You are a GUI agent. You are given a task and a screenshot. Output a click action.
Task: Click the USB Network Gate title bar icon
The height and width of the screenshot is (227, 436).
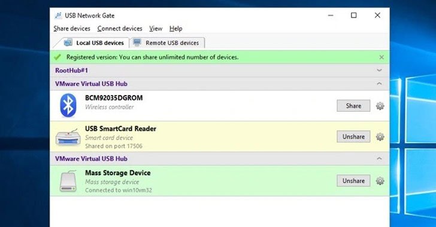point(58,16)
